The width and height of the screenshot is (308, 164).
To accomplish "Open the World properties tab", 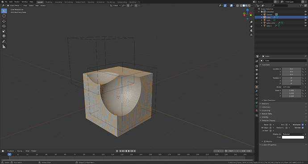I will tap(257, 82).
